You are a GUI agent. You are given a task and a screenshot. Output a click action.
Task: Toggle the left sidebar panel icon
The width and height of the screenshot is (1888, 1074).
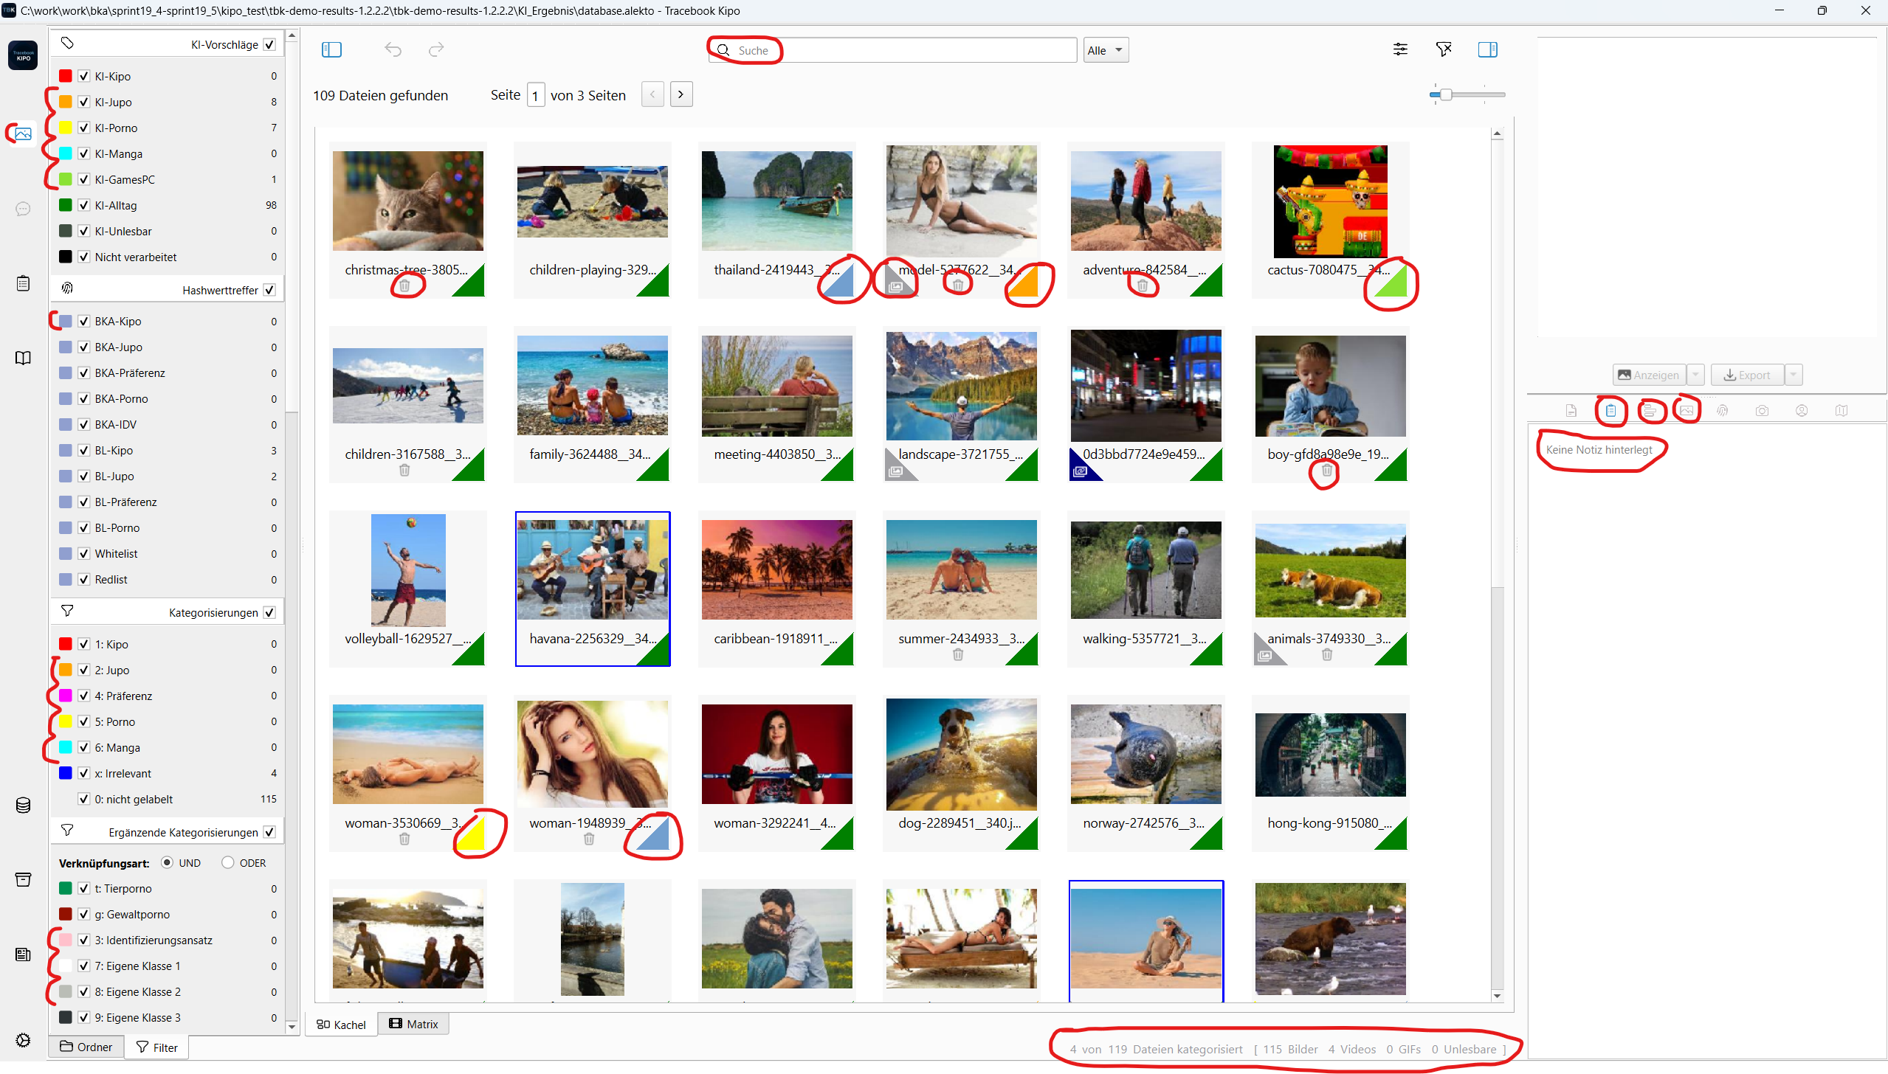tap(331, 49)
